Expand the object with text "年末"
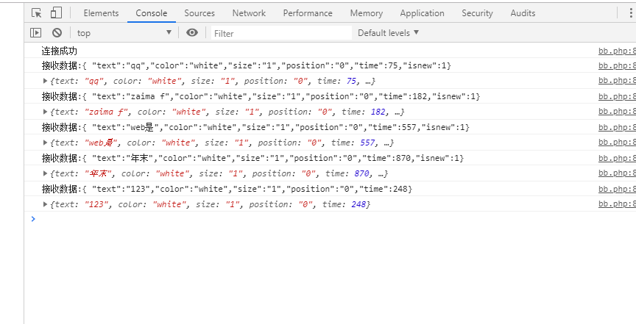Image resolution: width=636 pixels, height=324 pixels. 46,173
